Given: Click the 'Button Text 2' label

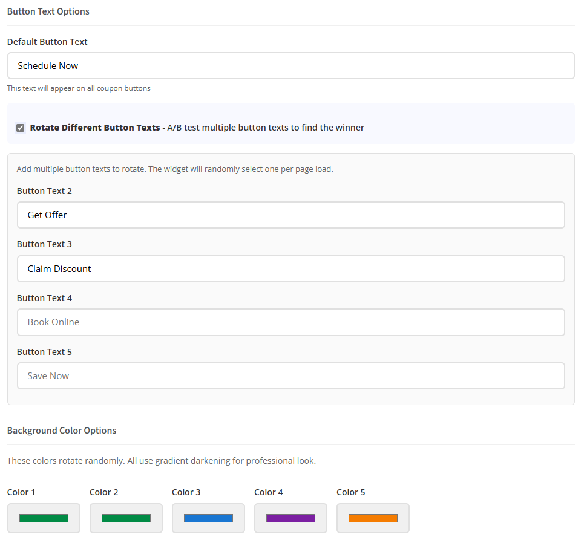Looking at the screenshot, I should (44, 191).
